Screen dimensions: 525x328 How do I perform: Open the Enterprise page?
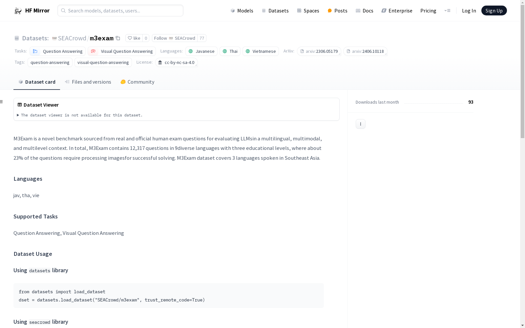(x=397, y=11)
